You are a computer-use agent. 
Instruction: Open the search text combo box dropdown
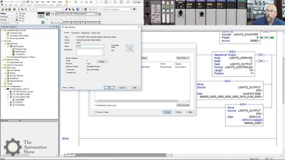62,9
